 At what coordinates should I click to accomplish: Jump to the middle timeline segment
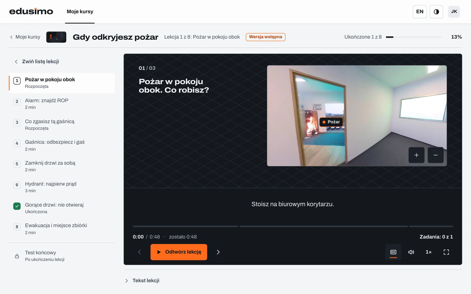point(324,226)
